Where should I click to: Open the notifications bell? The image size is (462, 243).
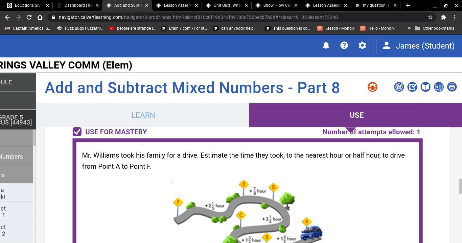pyautogui.click(x=326, y=46)
